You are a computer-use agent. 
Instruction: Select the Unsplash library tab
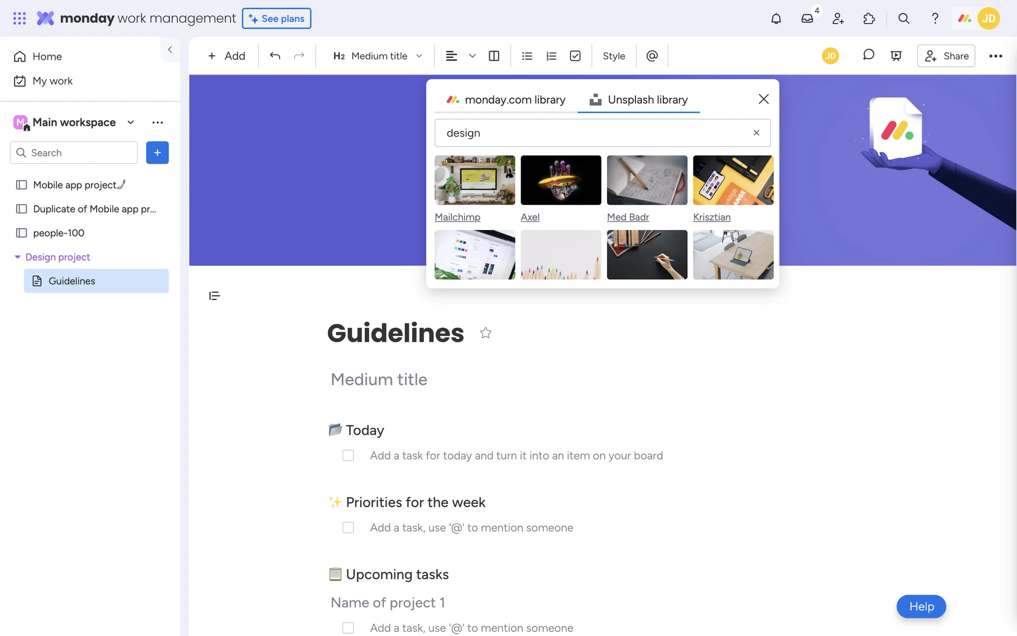(638, 100)
